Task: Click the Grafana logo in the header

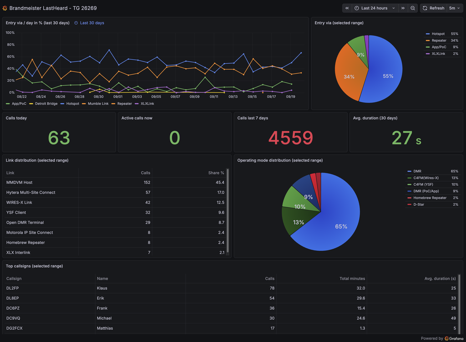Action: 5,8
